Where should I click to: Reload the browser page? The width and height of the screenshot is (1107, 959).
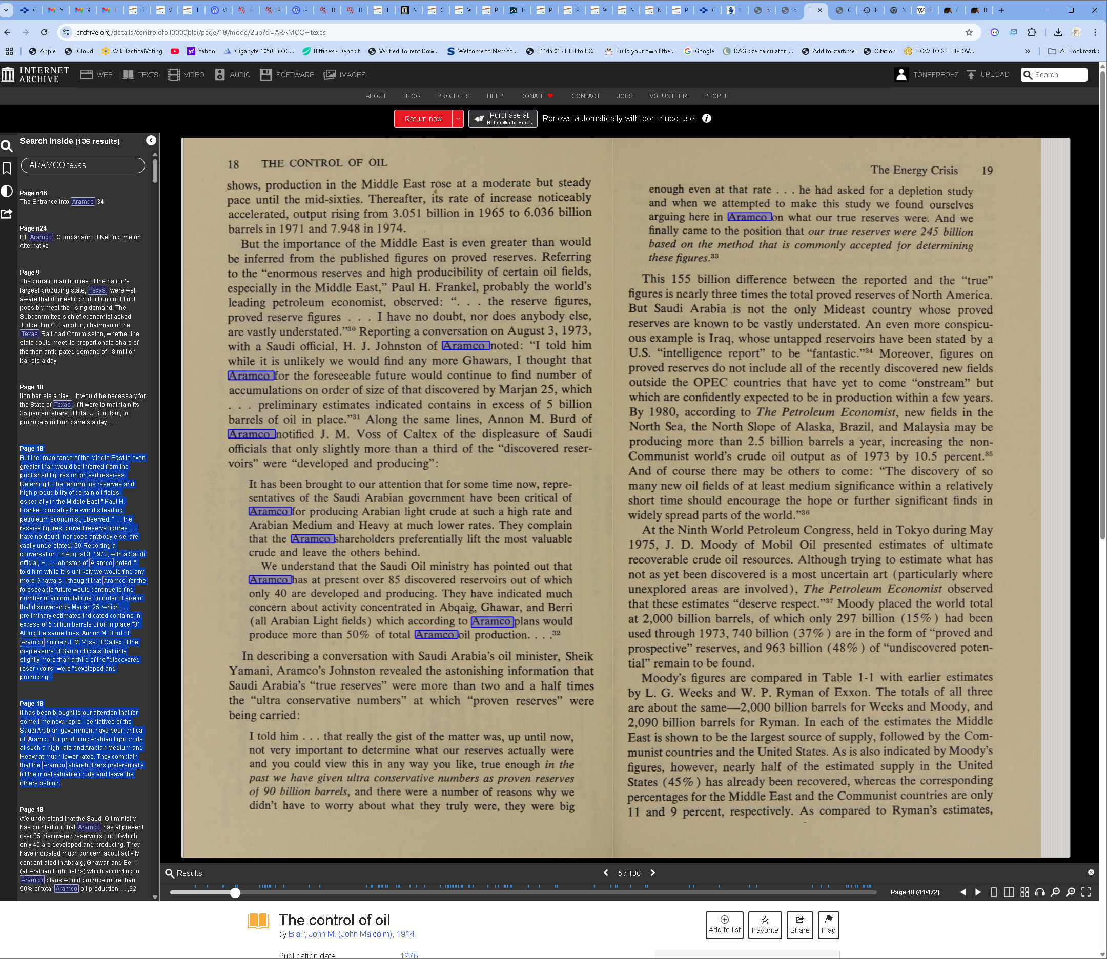point(44,32)
